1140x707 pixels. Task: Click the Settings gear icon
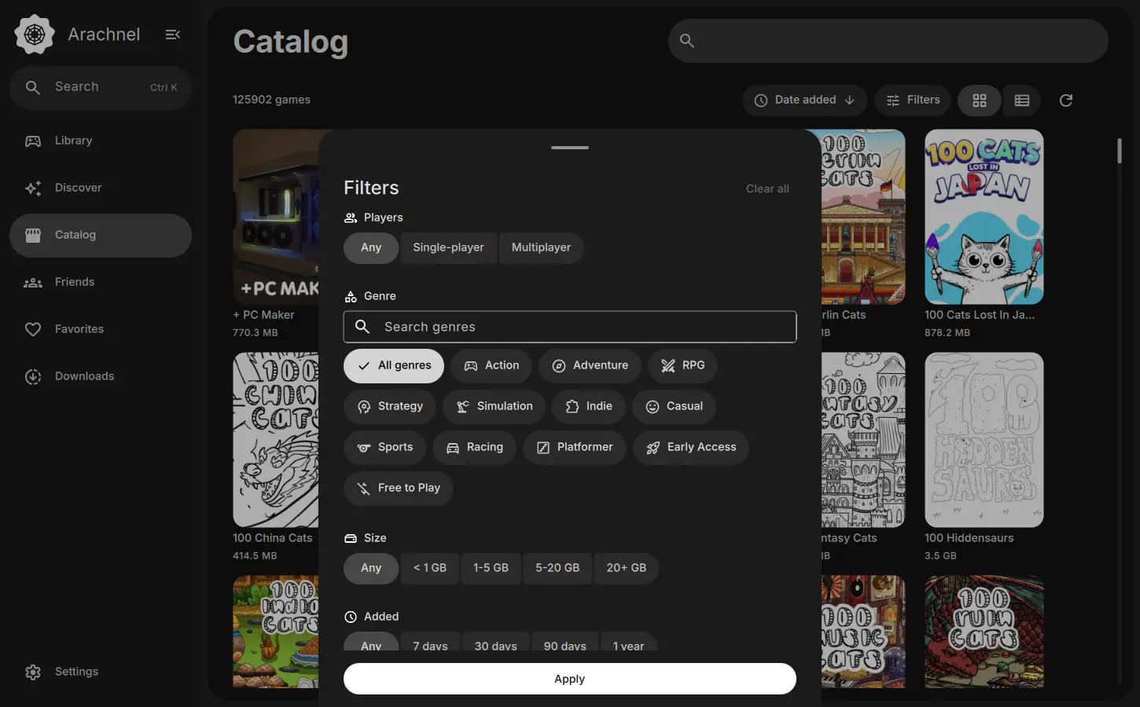pos(33,672)
